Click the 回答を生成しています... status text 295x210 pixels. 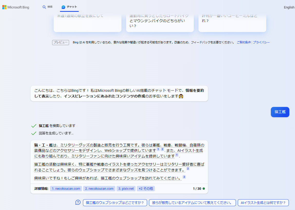tap(56, 133)
